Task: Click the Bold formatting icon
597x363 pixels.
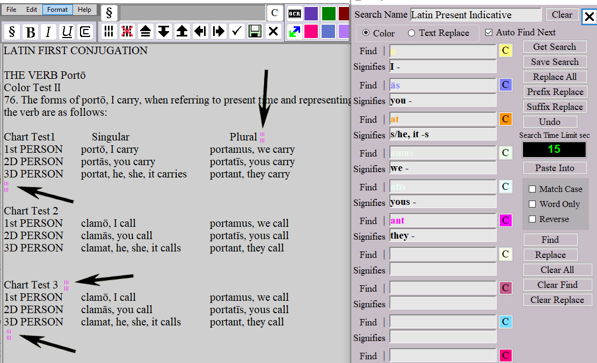Action: tap(31, 32)
